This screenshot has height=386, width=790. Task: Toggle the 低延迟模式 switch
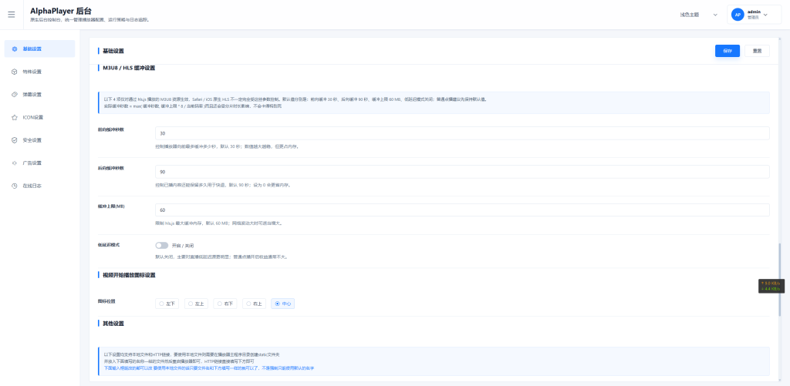pyautogui.click(x=162, y=245)
